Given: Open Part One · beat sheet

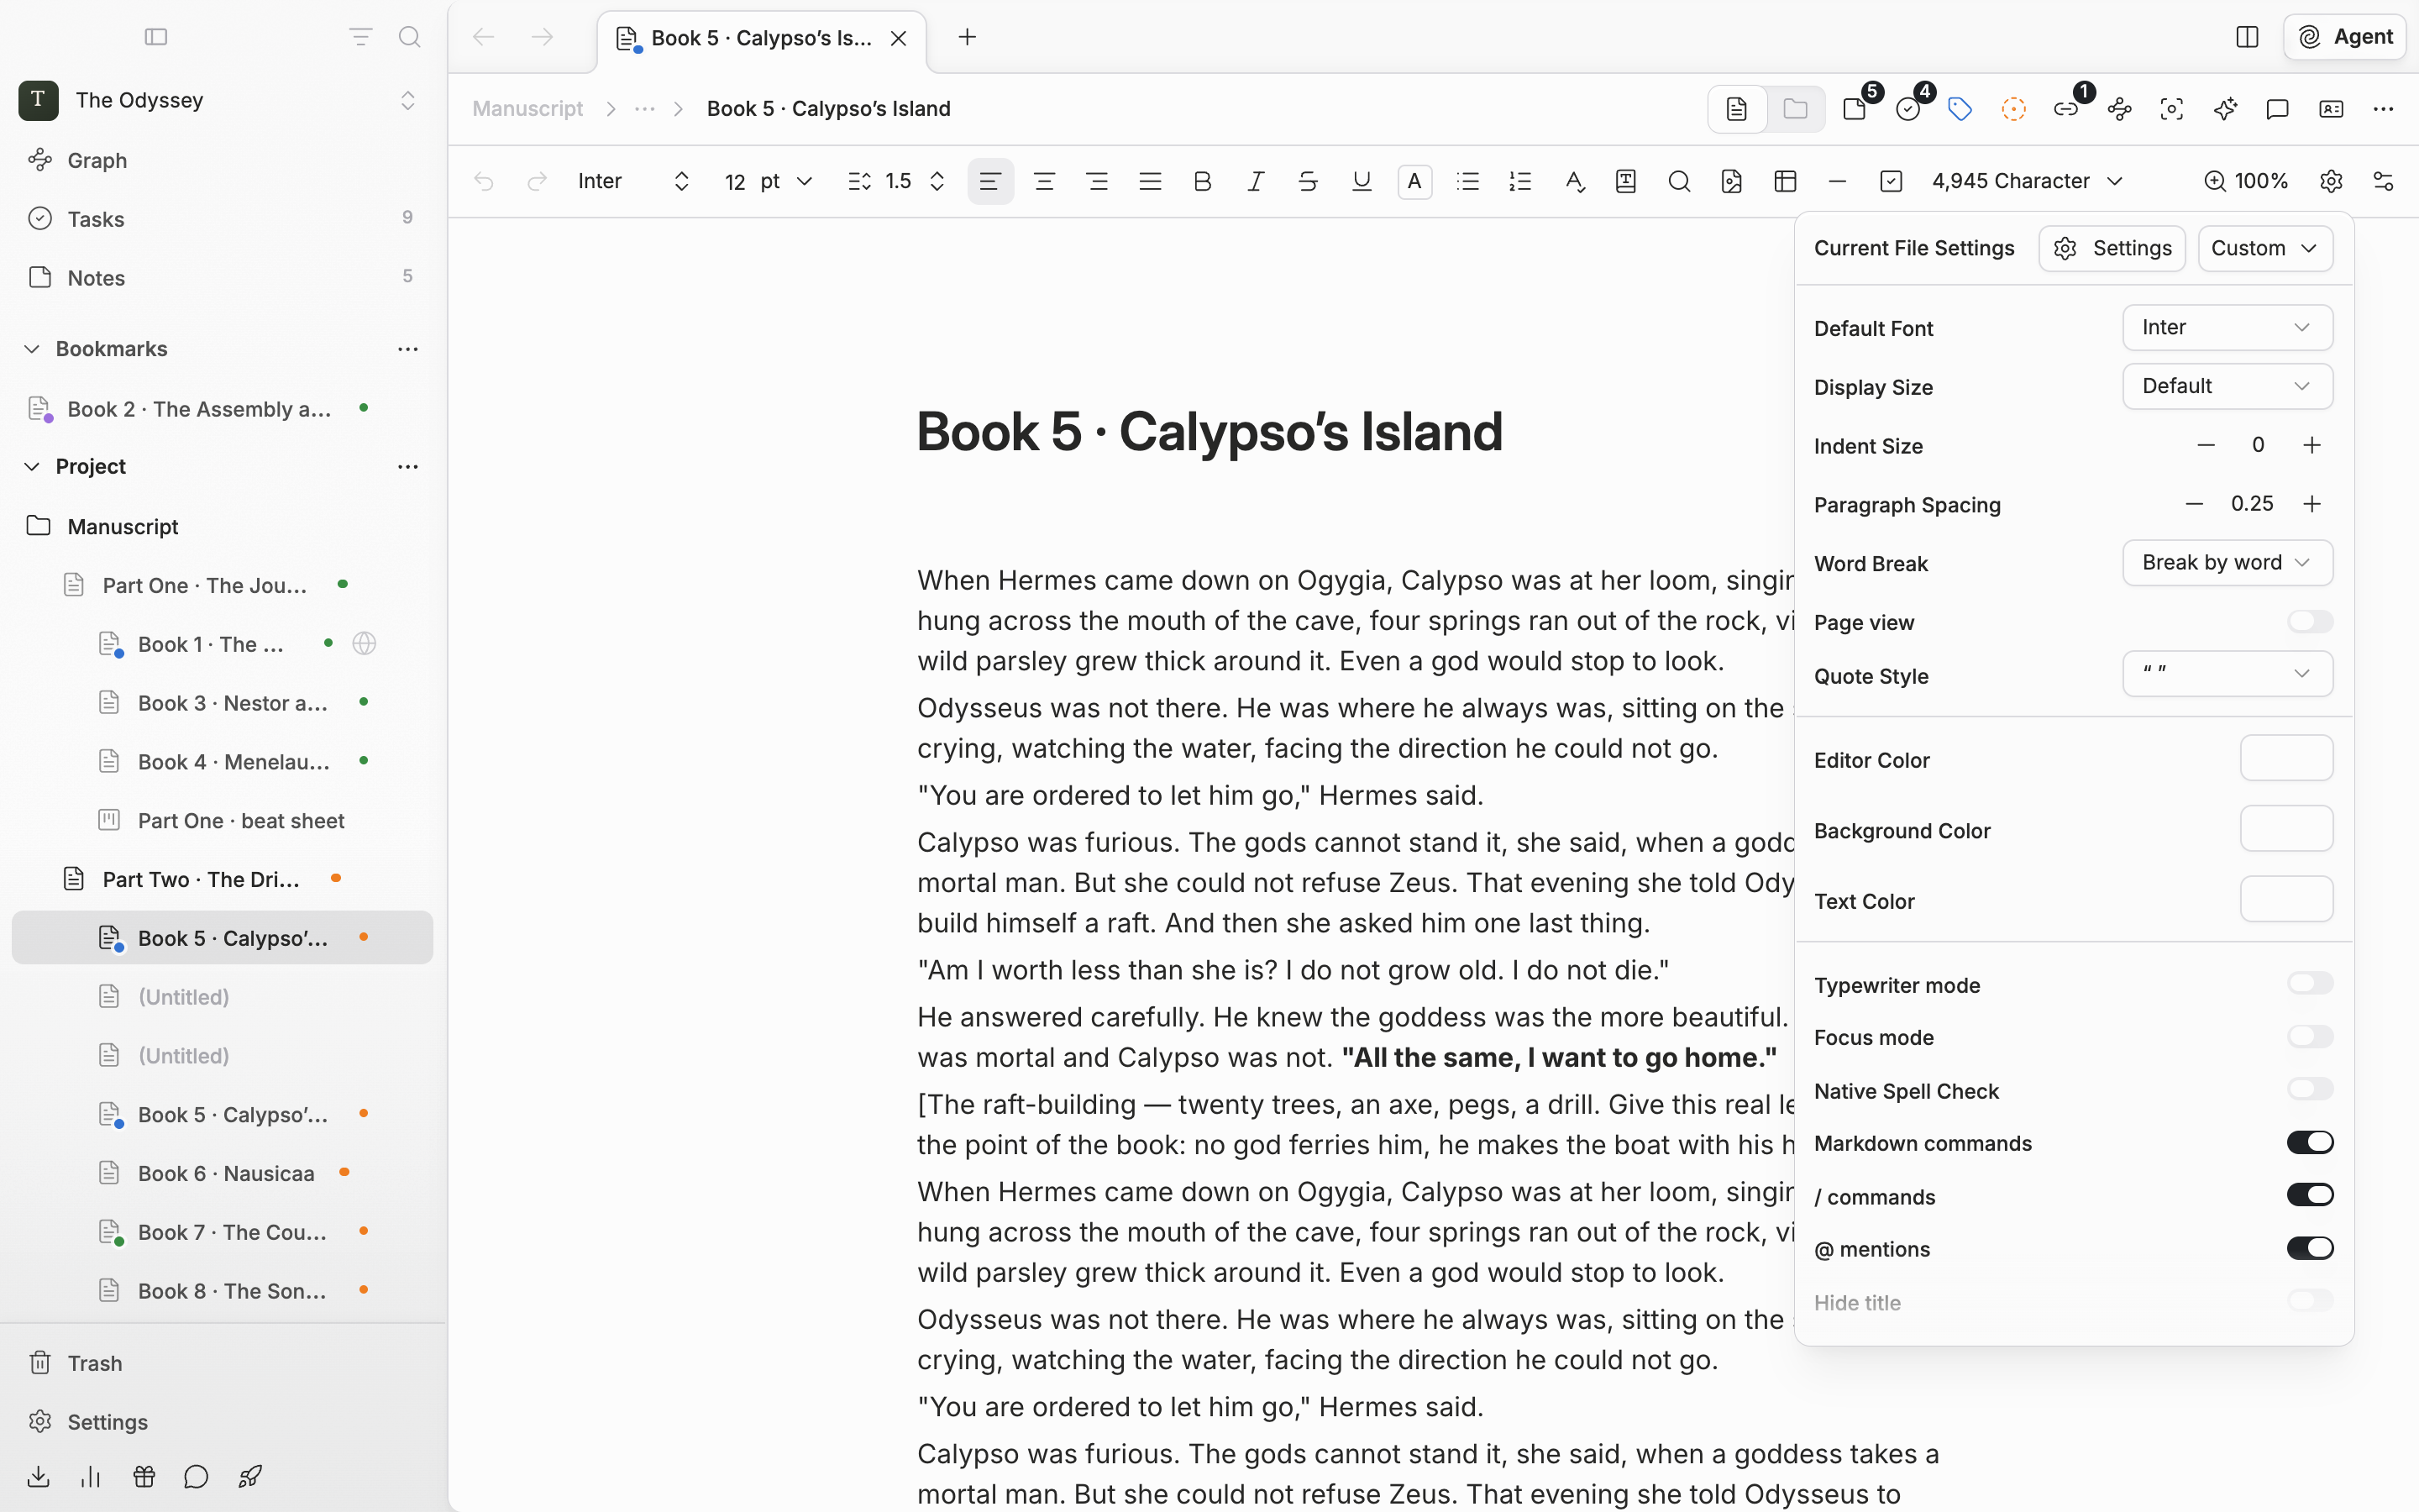Looking at the screenshot, I should (x=222, y=820).
